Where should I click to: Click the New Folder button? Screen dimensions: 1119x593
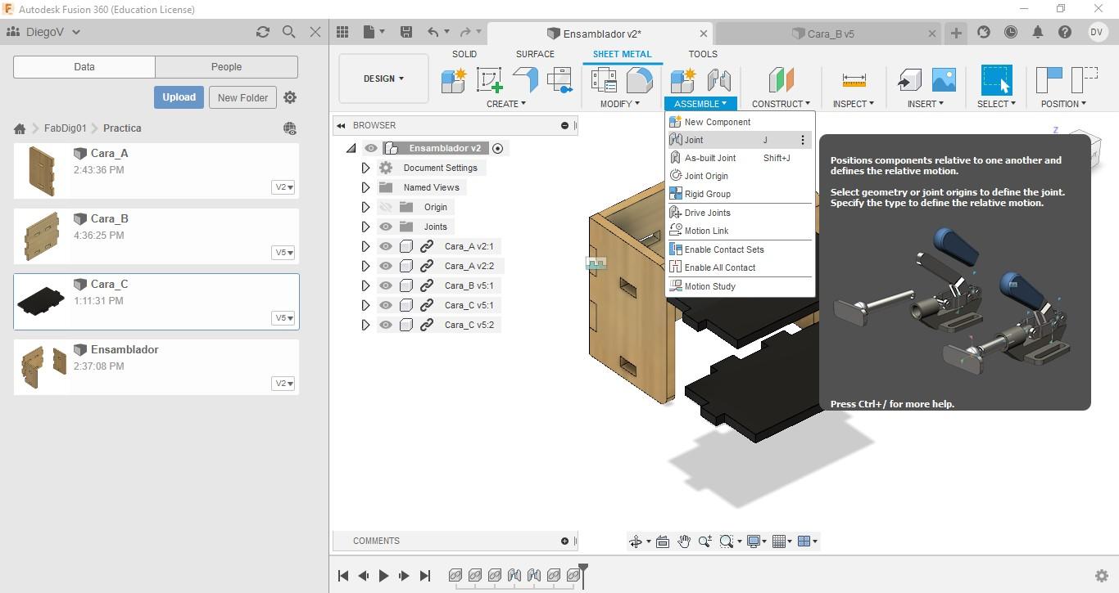(x=242, y=97)
